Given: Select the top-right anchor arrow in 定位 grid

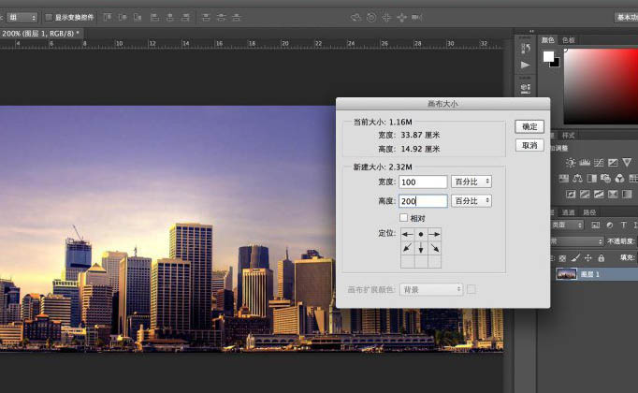Looking at the screenshot, I should tap(434, 233).
